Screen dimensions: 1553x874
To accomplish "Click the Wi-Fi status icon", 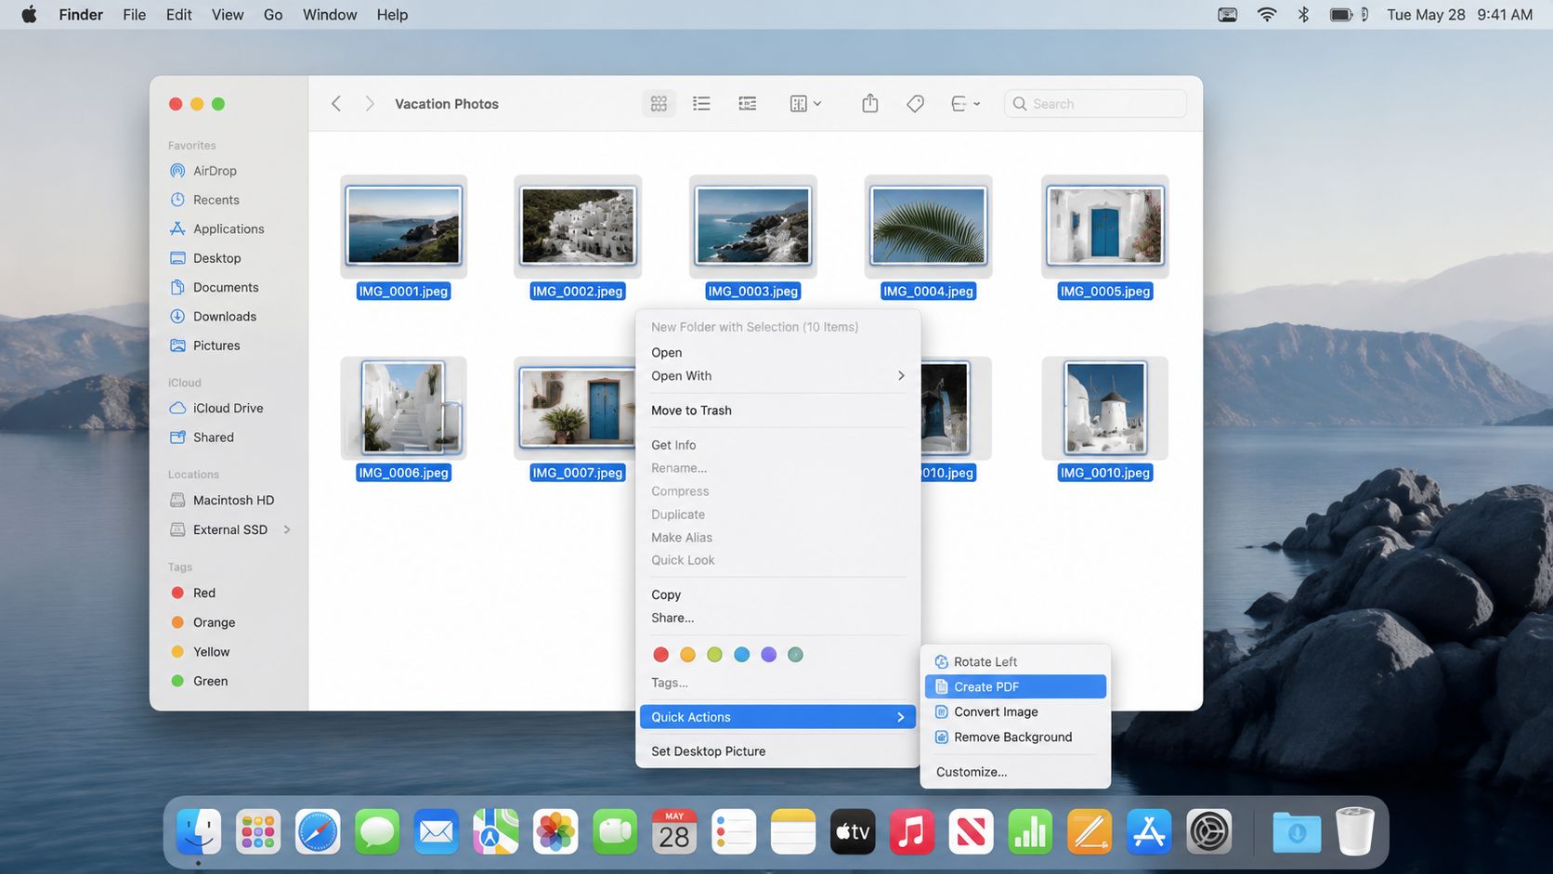I will (1266, 15).
